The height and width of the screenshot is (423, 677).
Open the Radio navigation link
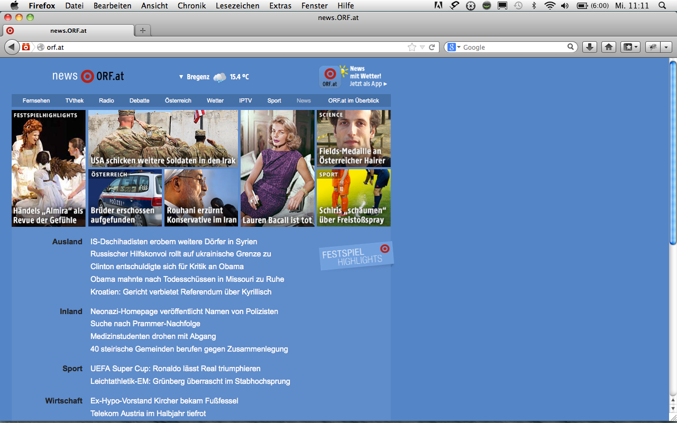pyautogui.click(x=106, y=100)
